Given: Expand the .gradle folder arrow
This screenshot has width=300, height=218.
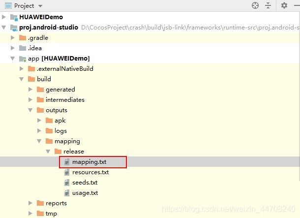Looking at the screenshot, I should [13, 37].
